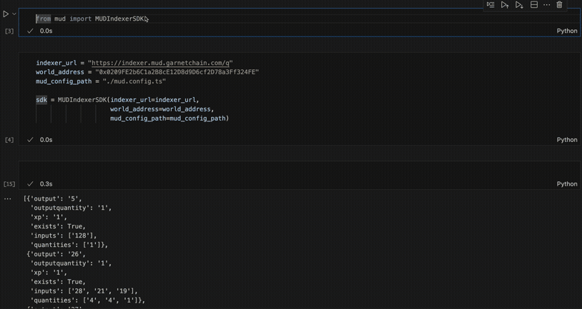Click inside the empty code cell 15 editor
Viewport: 582px width, 309px height.
[x=299, y=170]
